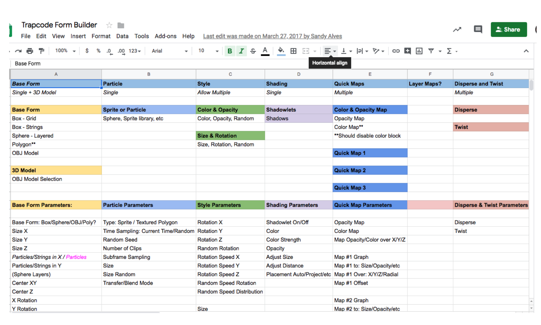Select the Quick Map 2 cell

coord(370,170)
